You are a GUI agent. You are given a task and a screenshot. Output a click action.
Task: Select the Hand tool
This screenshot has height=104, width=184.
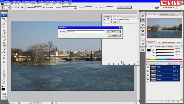pos(4,80)
